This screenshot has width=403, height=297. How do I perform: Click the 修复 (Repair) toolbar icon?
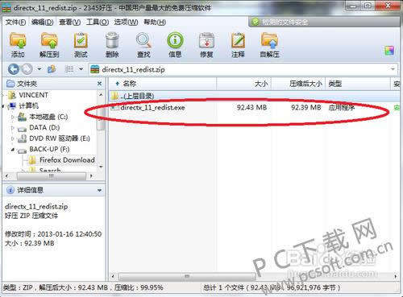tap(206, 45)
